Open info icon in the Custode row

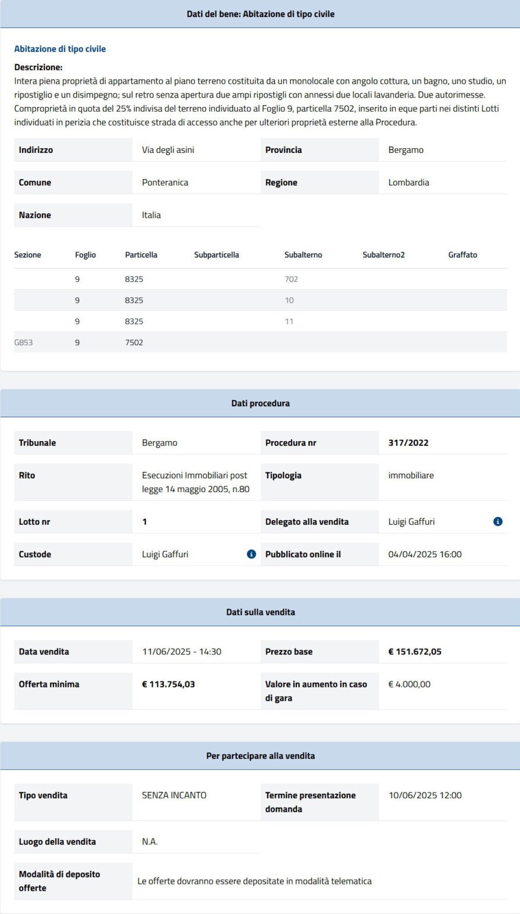pos(252,554)
